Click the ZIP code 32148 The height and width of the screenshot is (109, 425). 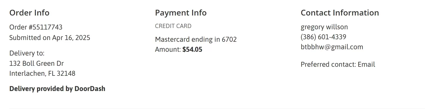[66, 73]
